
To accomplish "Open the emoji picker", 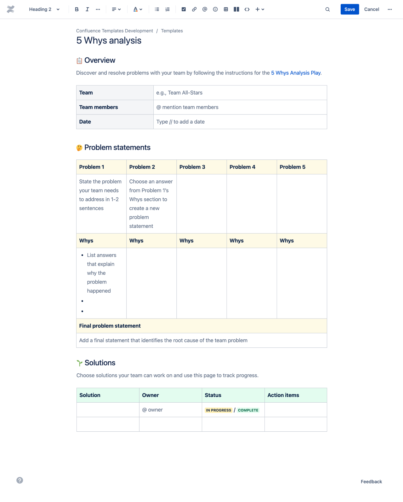I will [x=215, y=9].
